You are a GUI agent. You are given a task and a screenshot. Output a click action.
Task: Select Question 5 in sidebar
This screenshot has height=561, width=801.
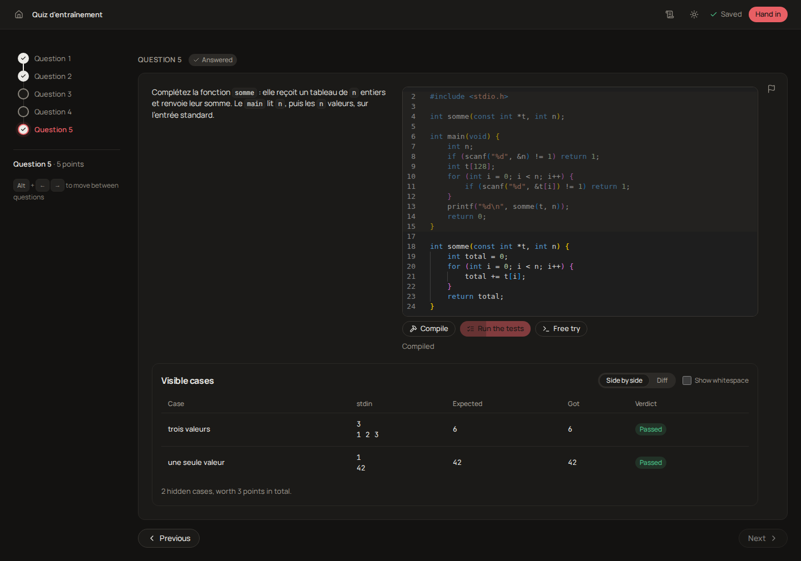[53, 129]
